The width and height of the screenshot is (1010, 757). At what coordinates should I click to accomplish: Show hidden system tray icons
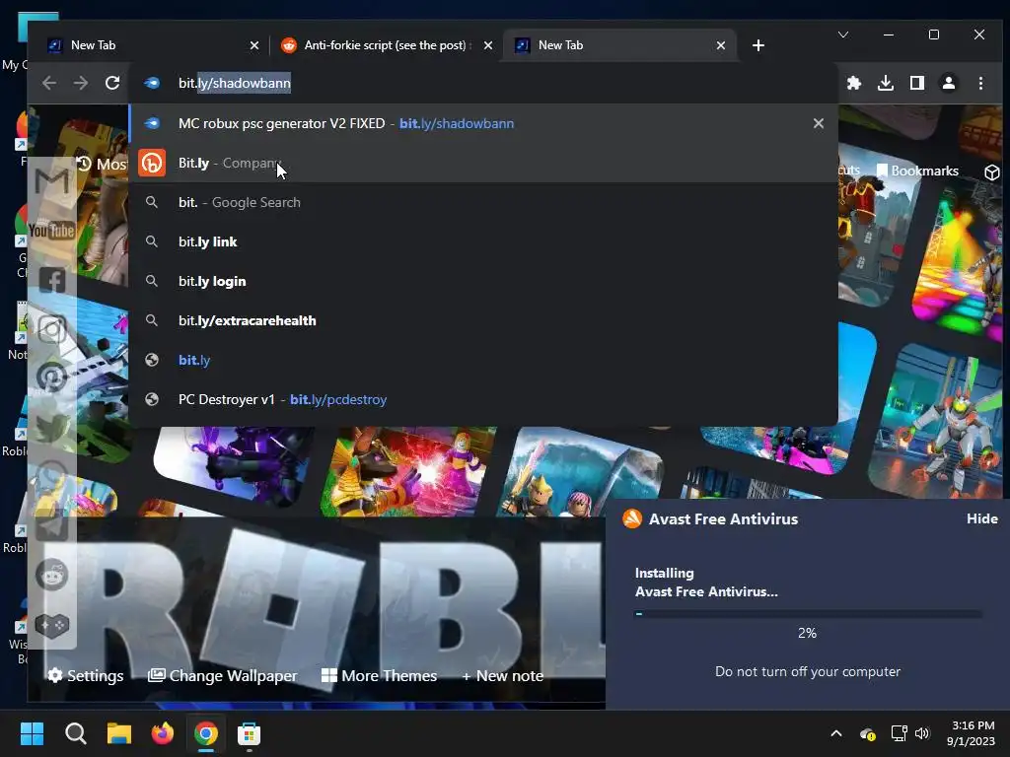[x=836, y=733]
